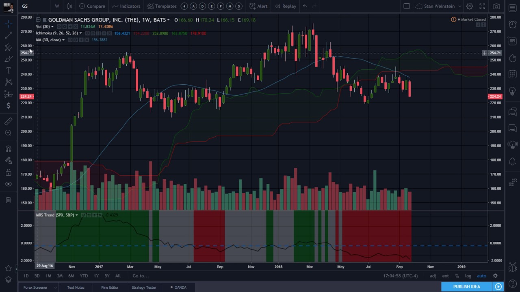Open the Pine Editor tab
520x292 pixels.
point(110,288)
